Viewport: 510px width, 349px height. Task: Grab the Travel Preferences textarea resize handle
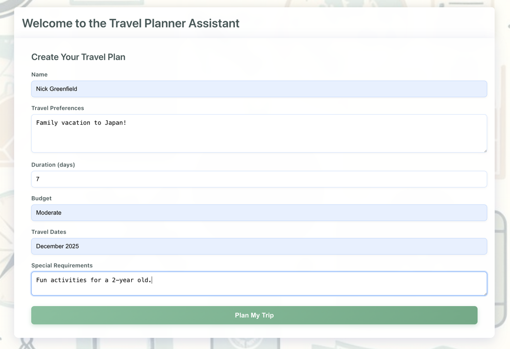coord(484,150)
